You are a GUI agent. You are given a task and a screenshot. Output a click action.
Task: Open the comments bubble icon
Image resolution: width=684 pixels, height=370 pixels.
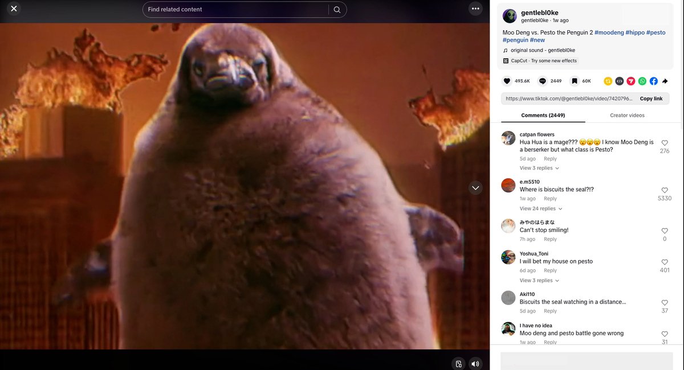[543, 81]
